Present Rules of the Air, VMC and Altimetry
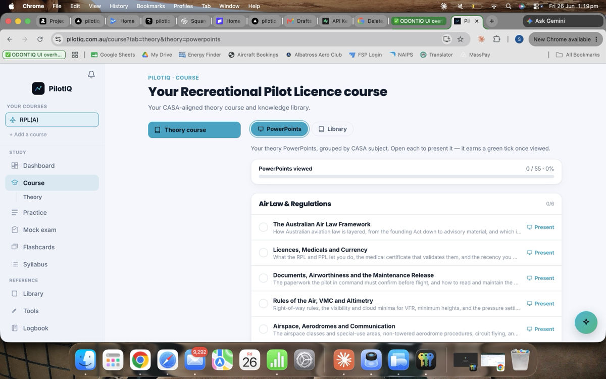 pyautogui.click(x=540, y=304)
